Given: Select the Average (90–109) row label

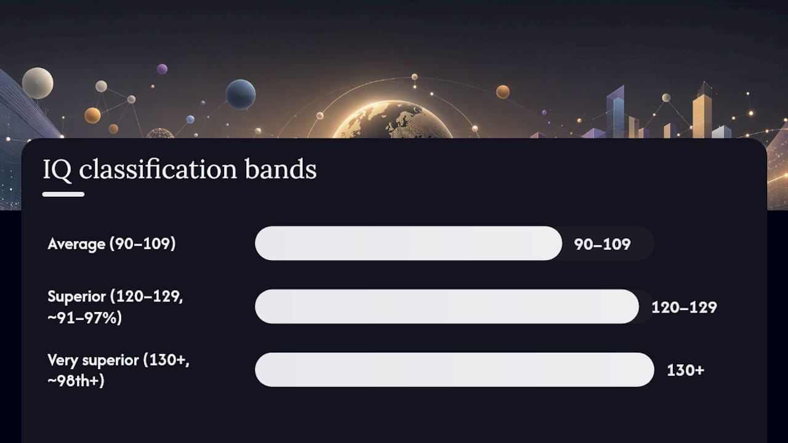Looking at the screenshot, I should tap(111, 244).
